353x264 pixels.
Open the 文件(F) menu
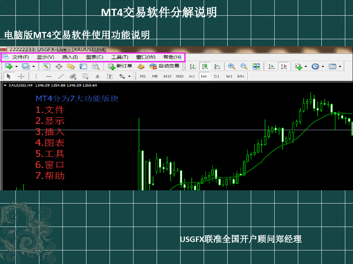(x=21, y=57)
